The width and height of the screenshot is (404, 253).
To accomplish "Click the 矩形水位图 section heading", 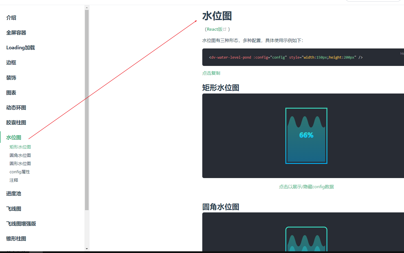I will [221, 88].
